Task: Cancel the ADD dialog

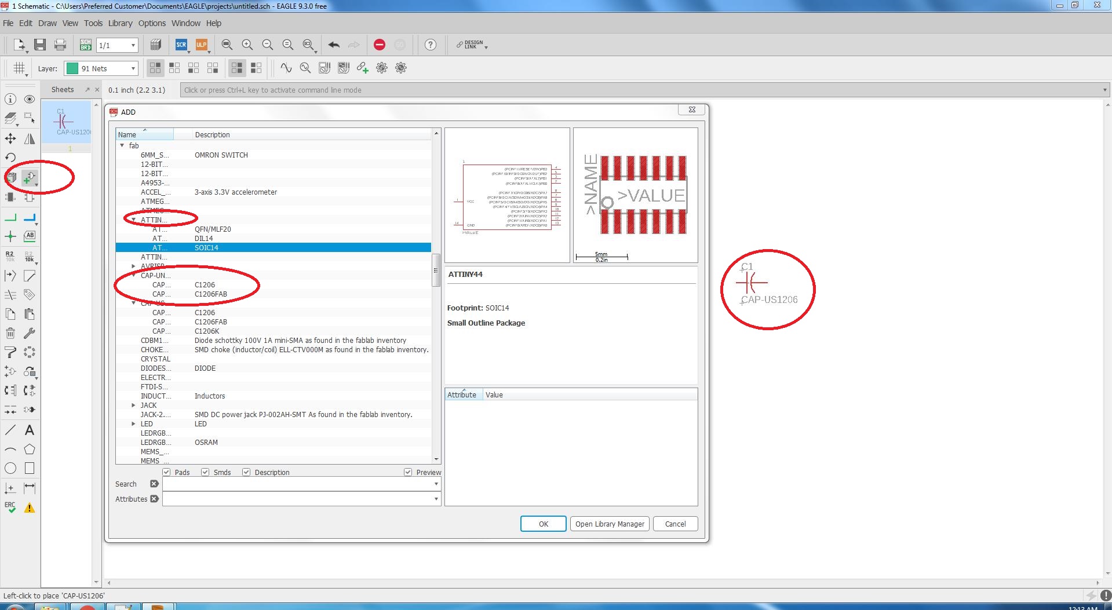Action: [x=675, y=524]
